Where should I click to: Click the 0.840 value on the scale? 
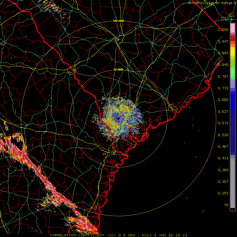pos(223,65)
